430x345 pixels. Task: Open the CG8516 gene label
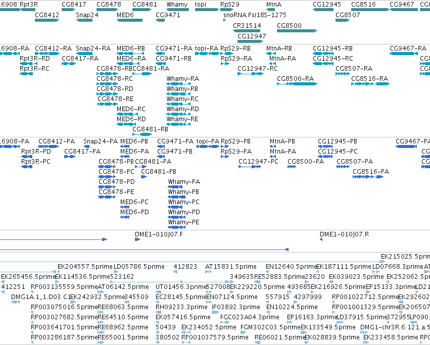point(364,5)
